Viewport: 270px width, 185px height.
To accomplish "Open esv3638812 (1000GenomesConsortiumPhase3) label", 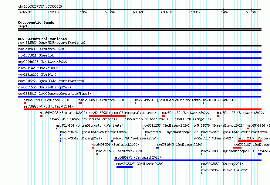I will (x=55, y=94).
